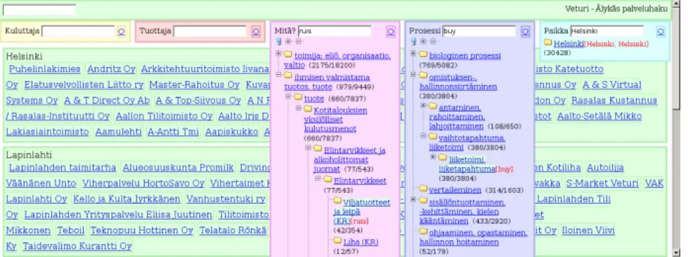Collapse 'Elintarvikkeet ja alkoholittomat juomat' node

click(x=309, y=148)
